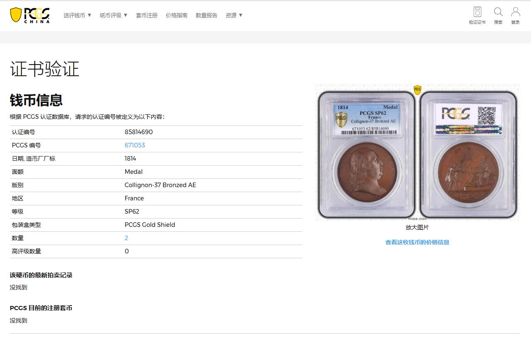Select PCGS Gold Shield holder type text
Image resolution: width=531 pixels, height=337 pixels.
150,225
